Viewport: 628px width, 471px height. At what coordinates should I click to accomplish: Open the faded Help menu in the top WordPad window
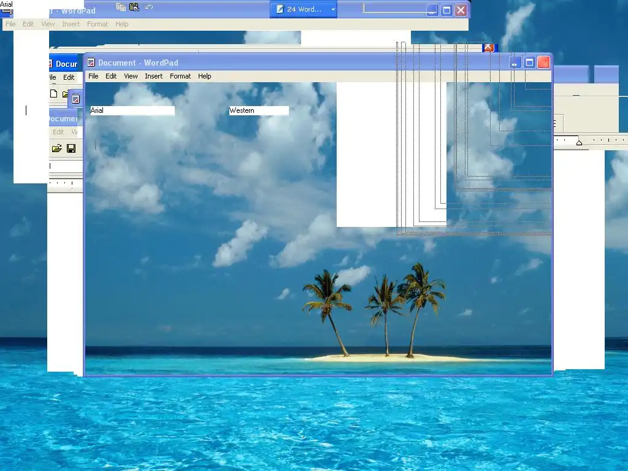point(122,24)
